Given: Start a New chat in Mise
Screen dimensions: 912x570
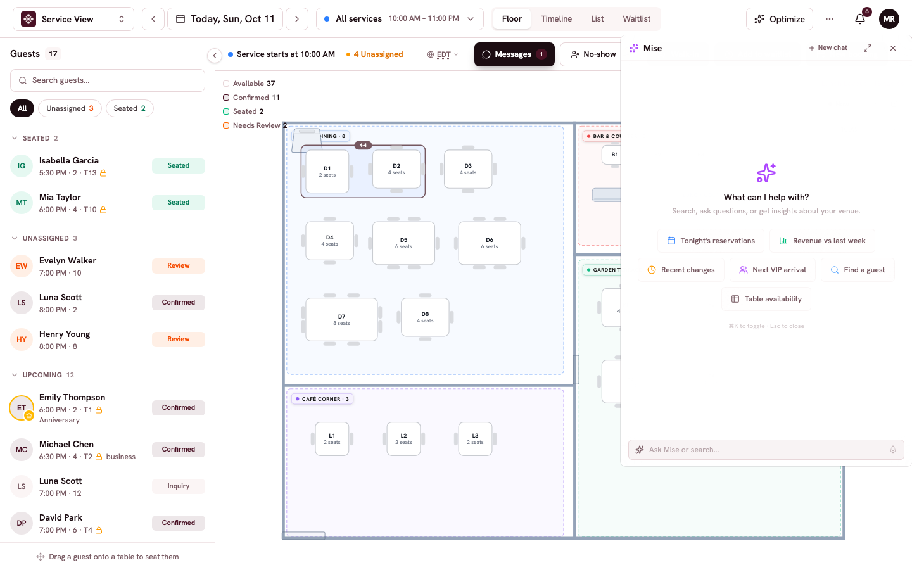Looking at the screenshot, I should pos(828,48).
